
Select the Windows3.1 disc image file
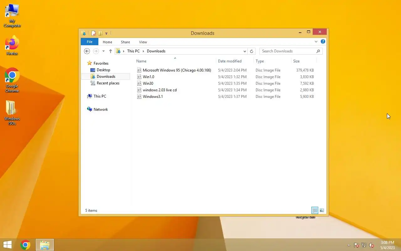click(153, 97)
